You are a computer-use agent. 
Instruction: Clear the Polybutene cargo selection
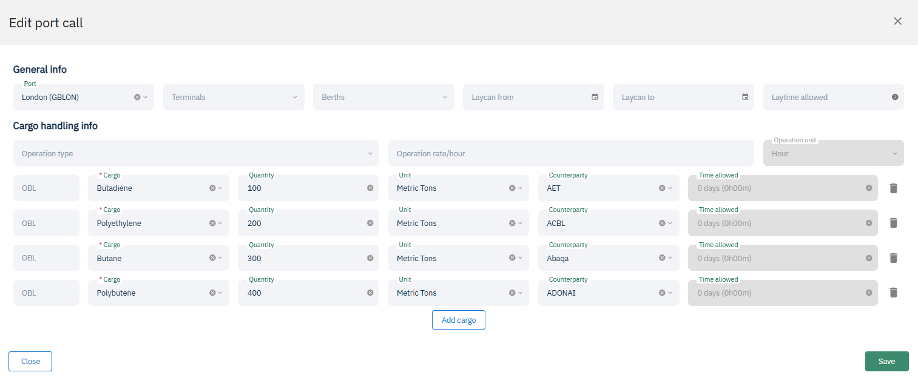(212, 293)
